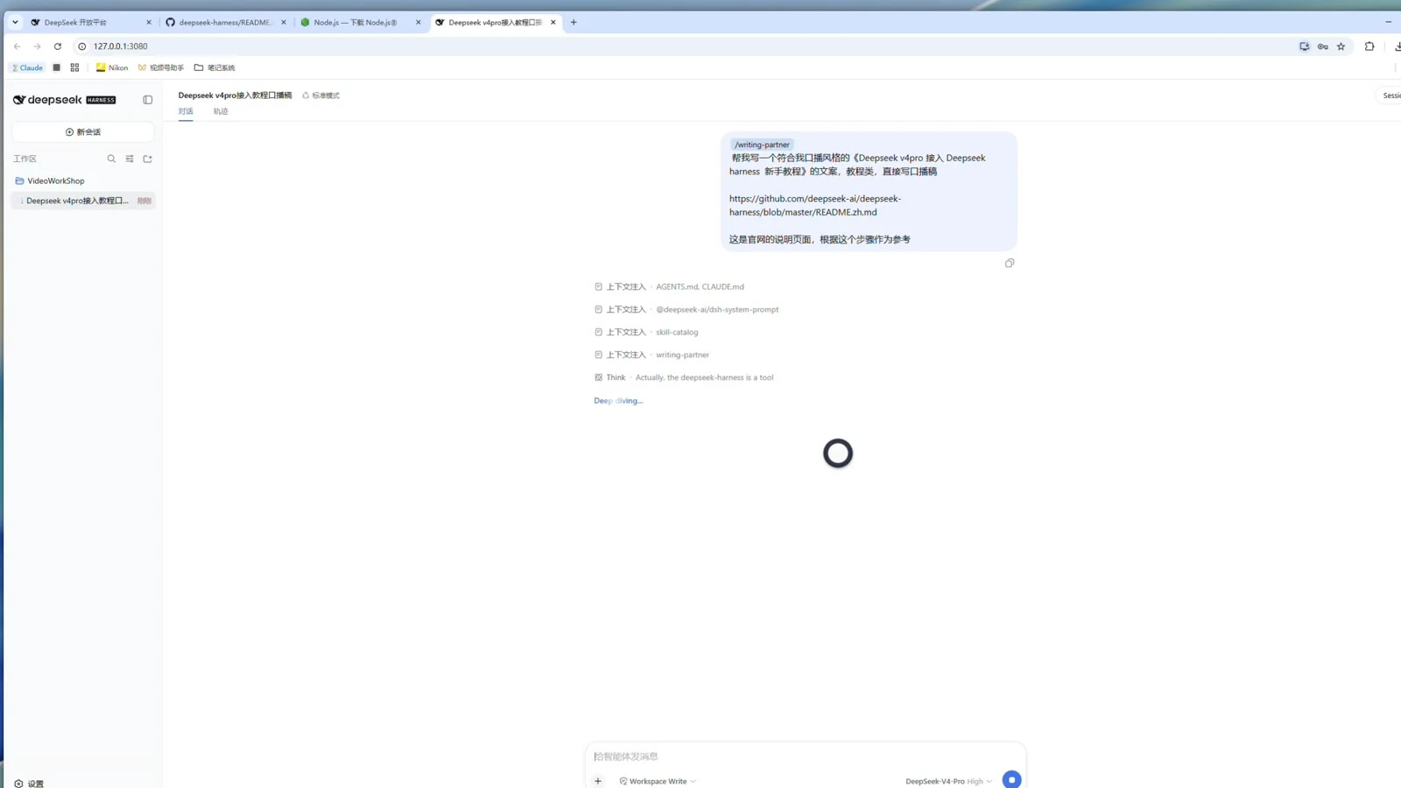Screen dimensions: 1401x788
Task: Open the Workspace Write permission dropdown
Action: coord(658,781)
